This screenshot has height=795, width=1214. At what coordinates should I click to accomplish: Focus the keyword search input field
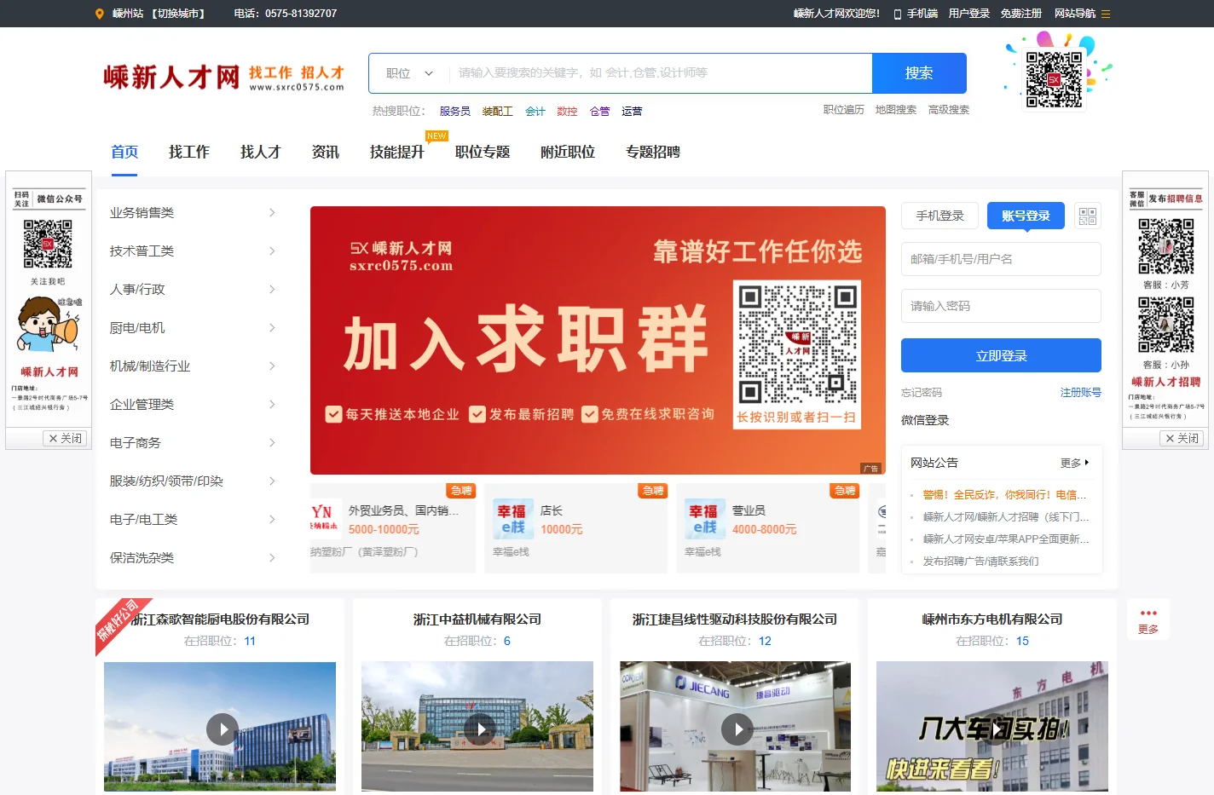[660, 73]
